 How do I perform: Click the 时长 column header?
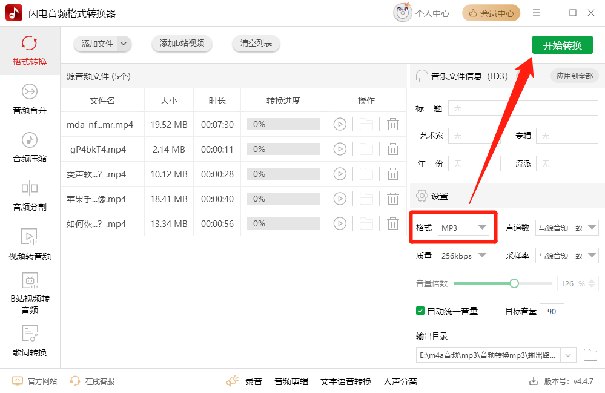pos(217,101)
